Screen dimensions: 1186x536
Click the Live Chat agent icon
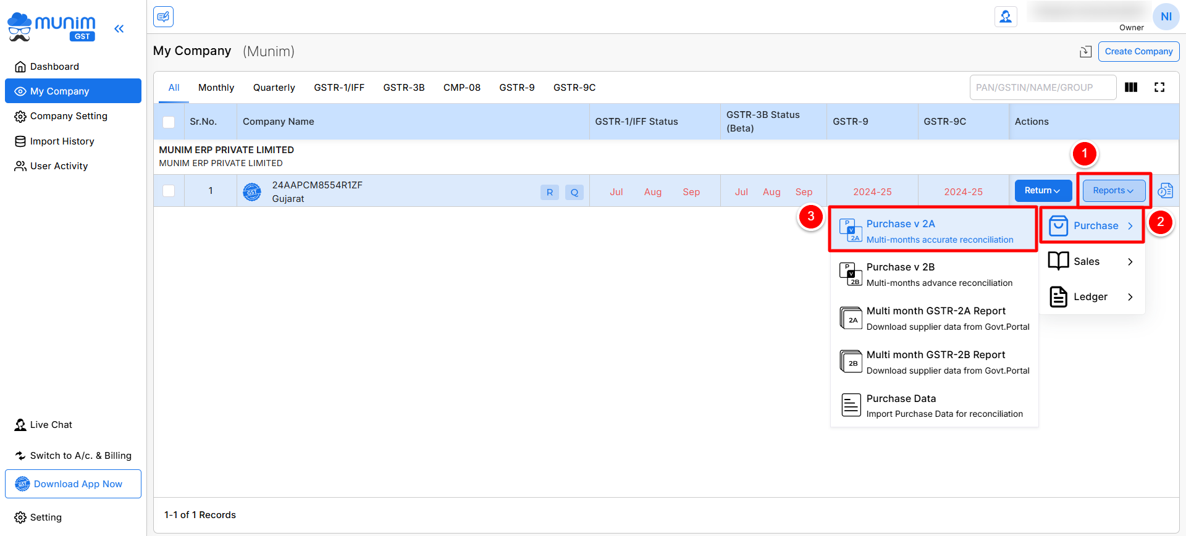tap(20, 425)
